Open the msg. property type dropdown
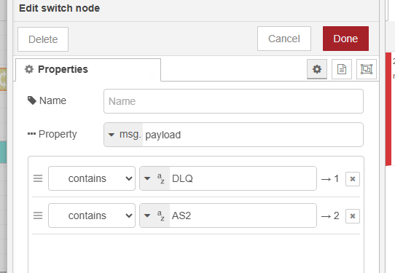395x273 pixels. (123, 135)
